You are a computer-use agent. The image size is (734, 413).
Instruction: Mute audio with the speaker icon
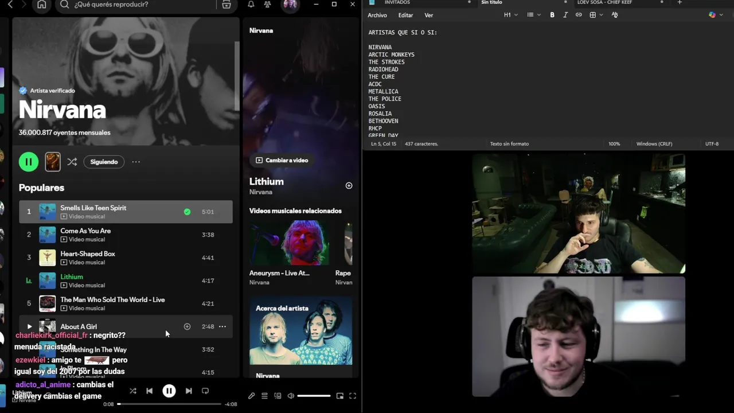tap(291, 396)
